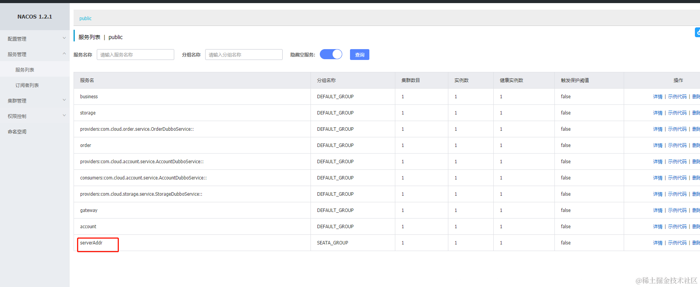Click providers:com.cloud.account.service.AccountDubboService:: name

[x=142, y=162]
